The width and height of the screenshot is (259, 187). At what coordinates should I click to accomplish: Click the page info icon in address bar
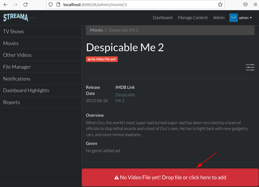click(x=58, y=5)
